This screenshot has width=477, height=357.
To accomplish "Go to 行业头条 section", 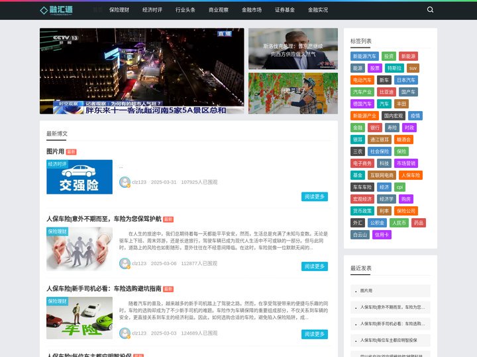I will [185, 10].
